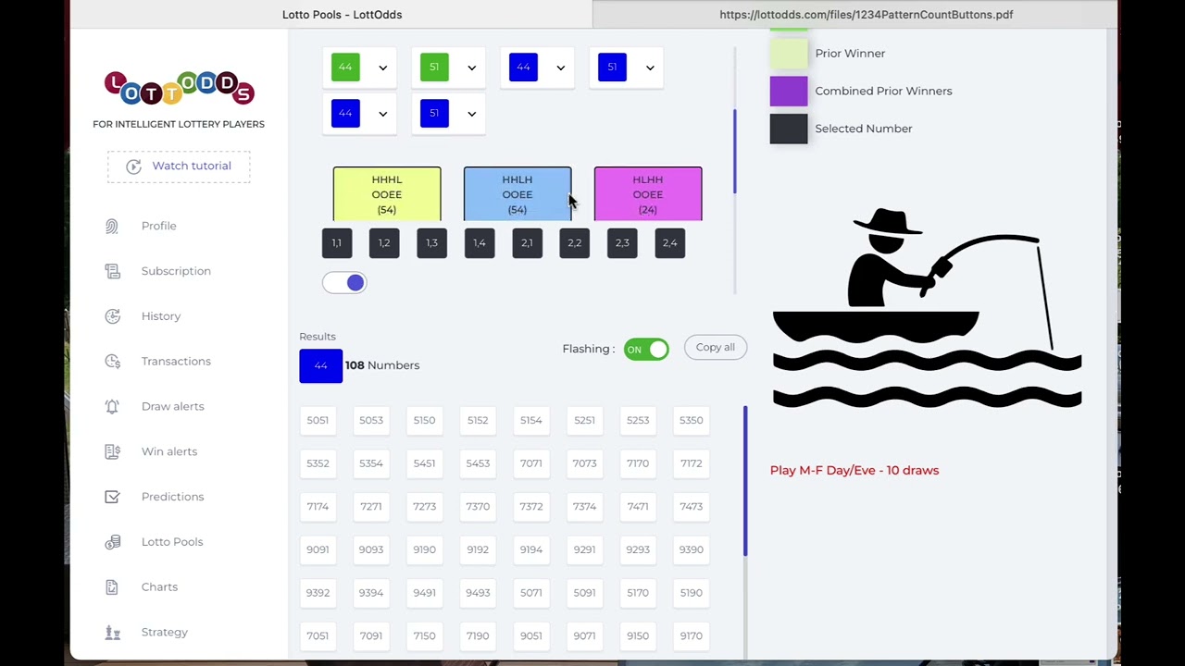Select number 9390 in results
The width and height of the screenshot is (1185, 666).
click(x=692, y=549)
